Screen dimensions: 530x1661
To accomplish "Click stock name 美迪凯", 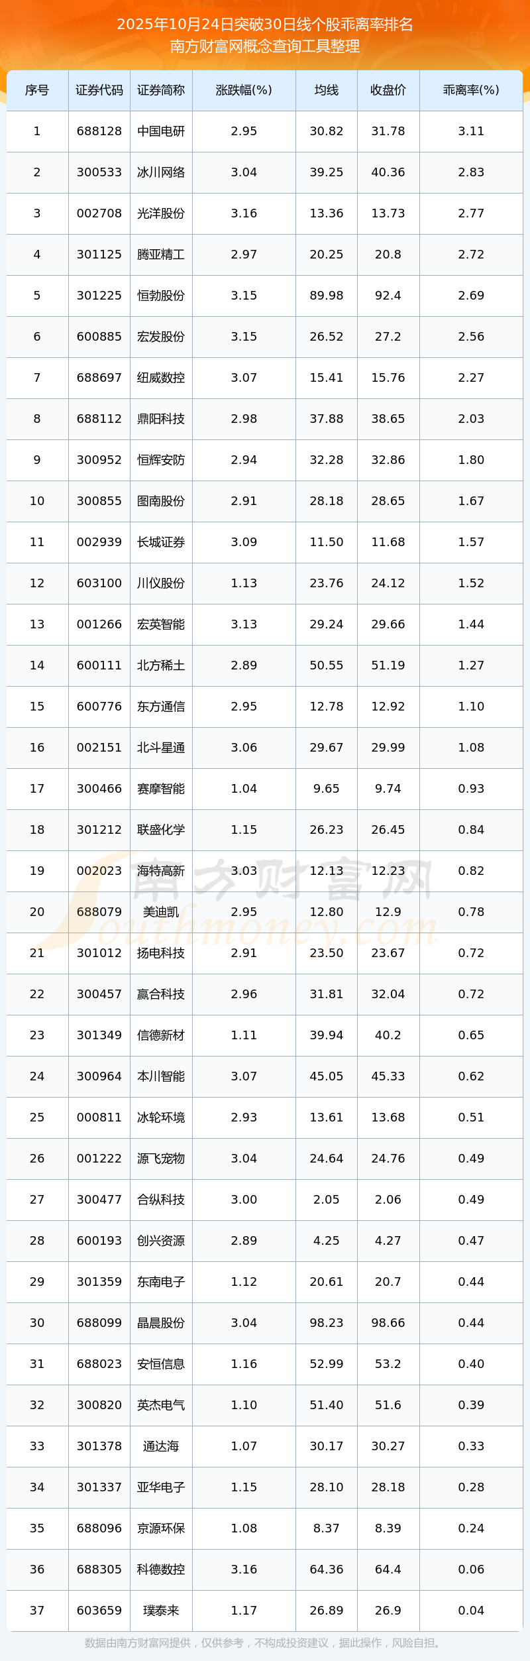I will [x=161, y=912].
